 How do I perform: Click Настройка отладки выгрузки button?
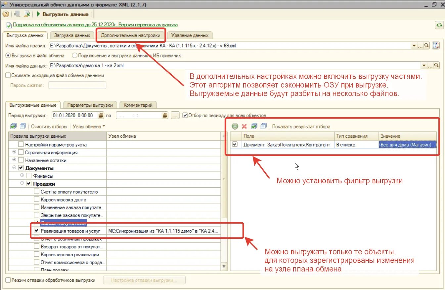(144, 280)
